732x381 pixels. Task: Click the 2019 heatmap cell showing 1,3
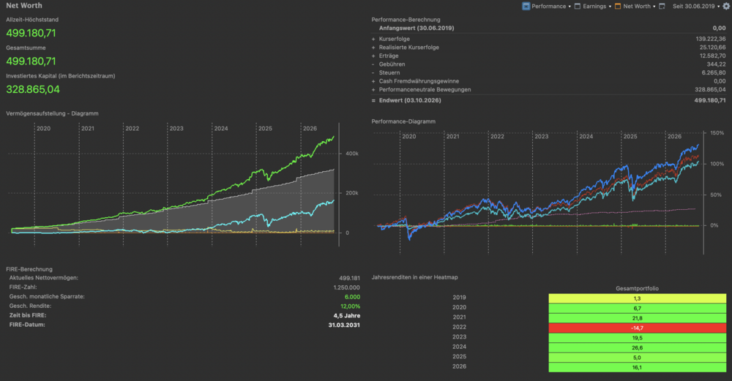click(638, 298)
